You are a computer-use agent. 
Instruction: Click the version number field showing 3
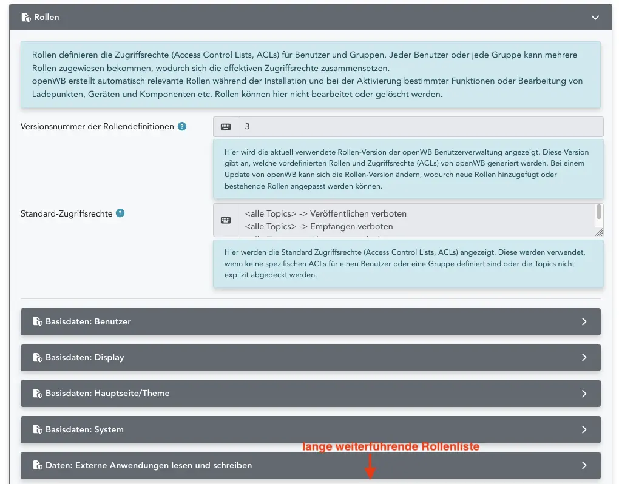point(420,127)
